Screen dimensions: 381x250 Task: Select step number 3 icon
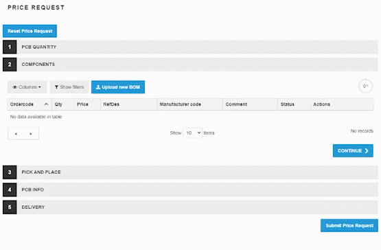point(10,172)
